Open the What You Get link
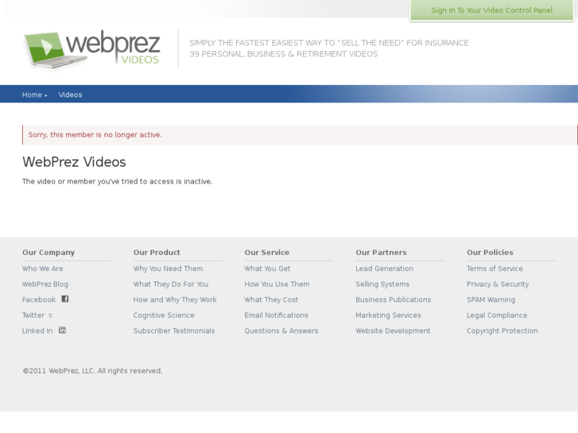 [267, 269]
